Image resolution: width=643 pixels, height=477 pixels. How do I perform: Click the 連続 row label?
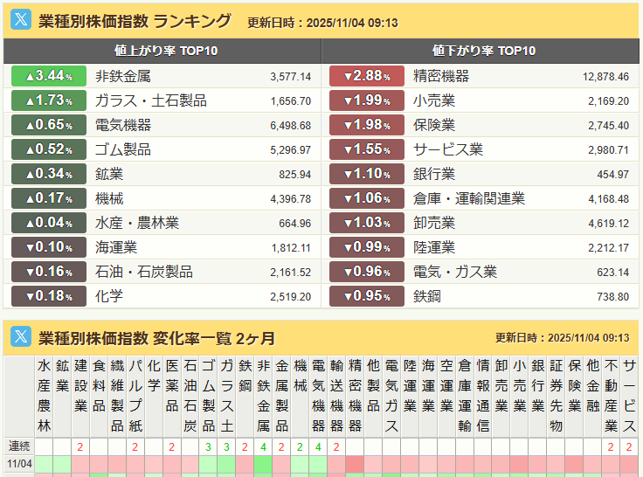(x=18, y=446)
